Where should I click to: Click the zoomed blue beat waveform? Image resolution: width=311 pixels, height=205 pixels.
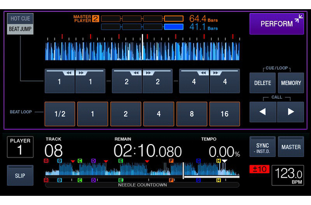(x=142, y=51)
